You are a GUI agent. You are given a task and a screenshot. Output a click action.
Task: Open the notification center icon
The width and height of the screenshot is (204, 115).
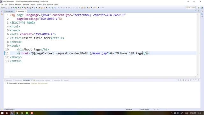click(x=200, y=113)
